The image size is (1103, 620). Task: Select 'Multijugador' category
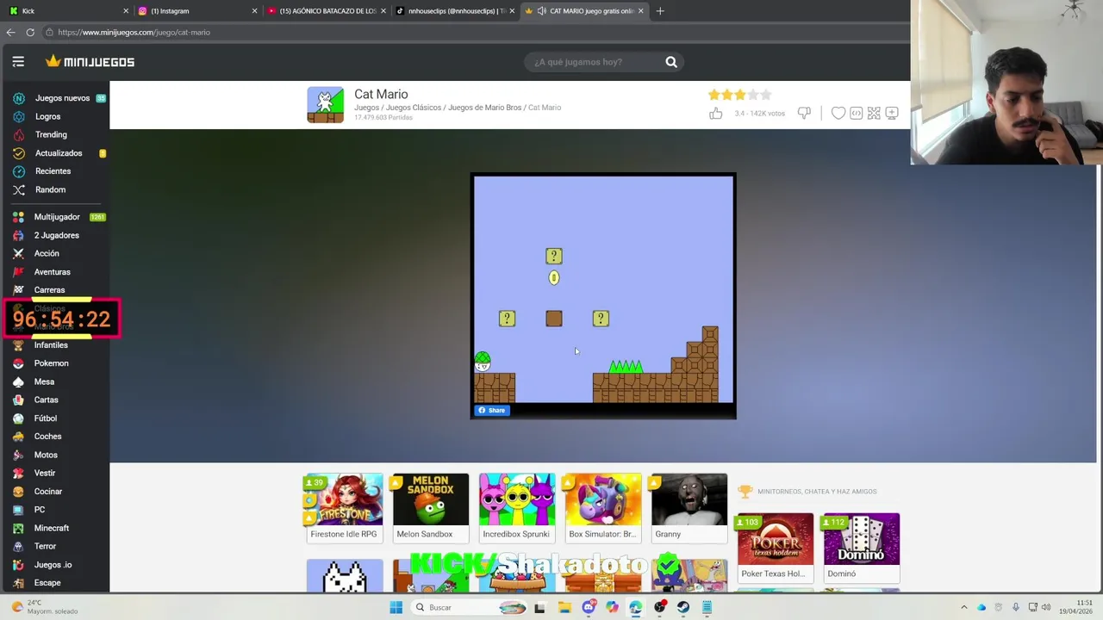click(57, 217)
